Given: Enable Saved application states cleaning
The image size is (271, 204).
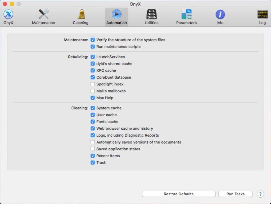Looking at the screenshot, I should click(93, 149).
